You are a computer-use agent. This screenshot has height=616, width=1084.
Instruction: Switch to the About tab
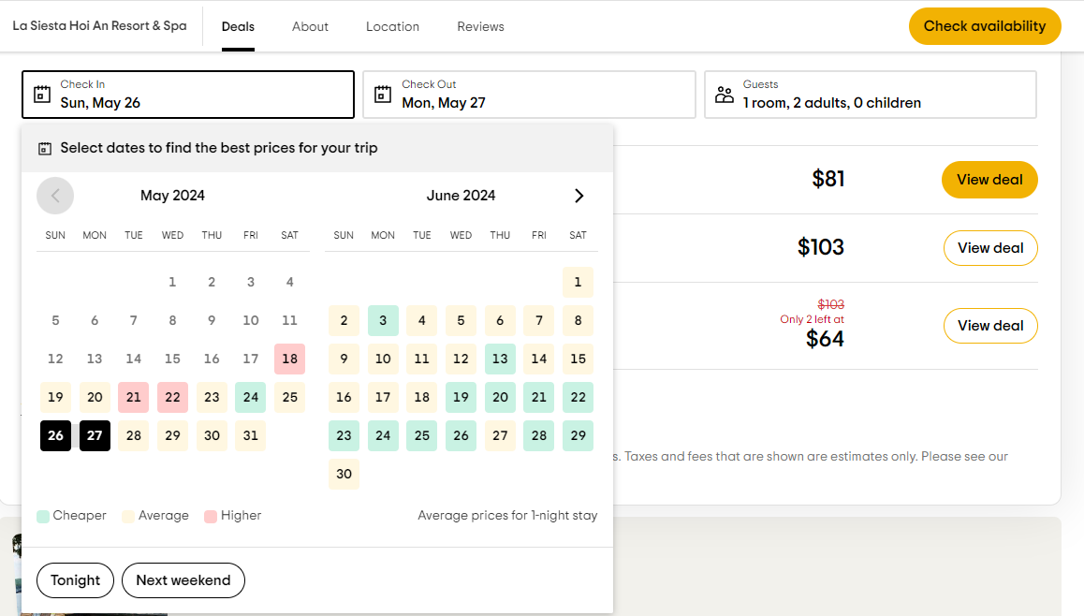(310, 26)
